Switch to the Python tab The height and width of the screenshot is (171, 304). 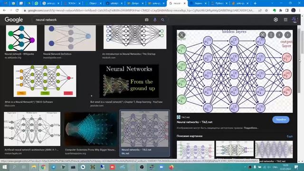pos(219,3)
